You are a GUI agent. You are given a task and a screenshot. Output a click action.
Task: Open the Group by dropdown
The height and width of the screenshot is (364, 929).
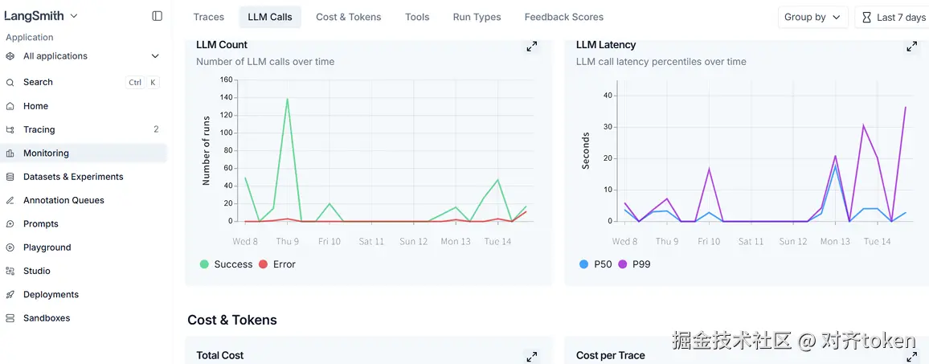click(x=813, y=17)
